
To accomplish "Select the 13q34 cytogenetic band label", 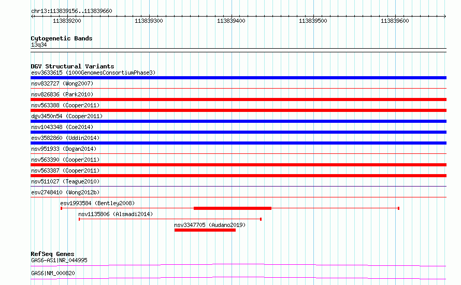I will coord(39,45).
